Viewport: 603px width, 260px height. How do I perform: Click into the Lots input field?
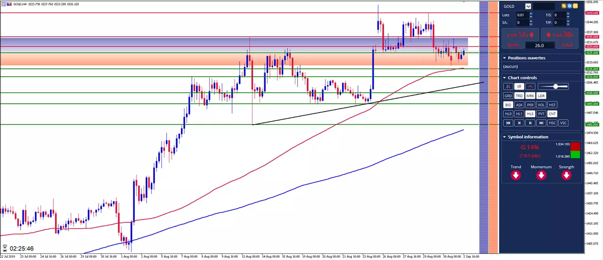(522, 15)
